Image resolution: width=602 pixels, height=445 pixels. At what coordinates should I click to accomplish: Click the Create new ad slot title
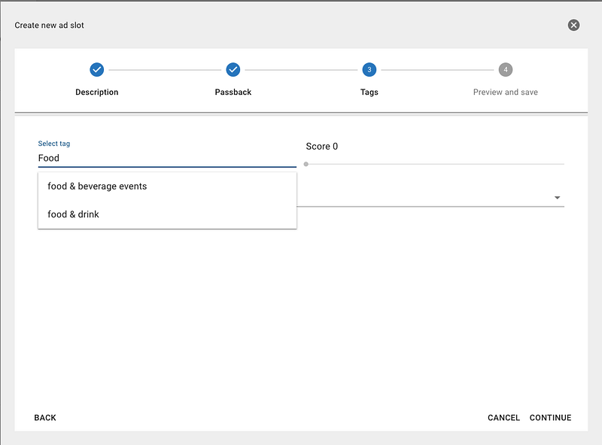tap(49, 26)
